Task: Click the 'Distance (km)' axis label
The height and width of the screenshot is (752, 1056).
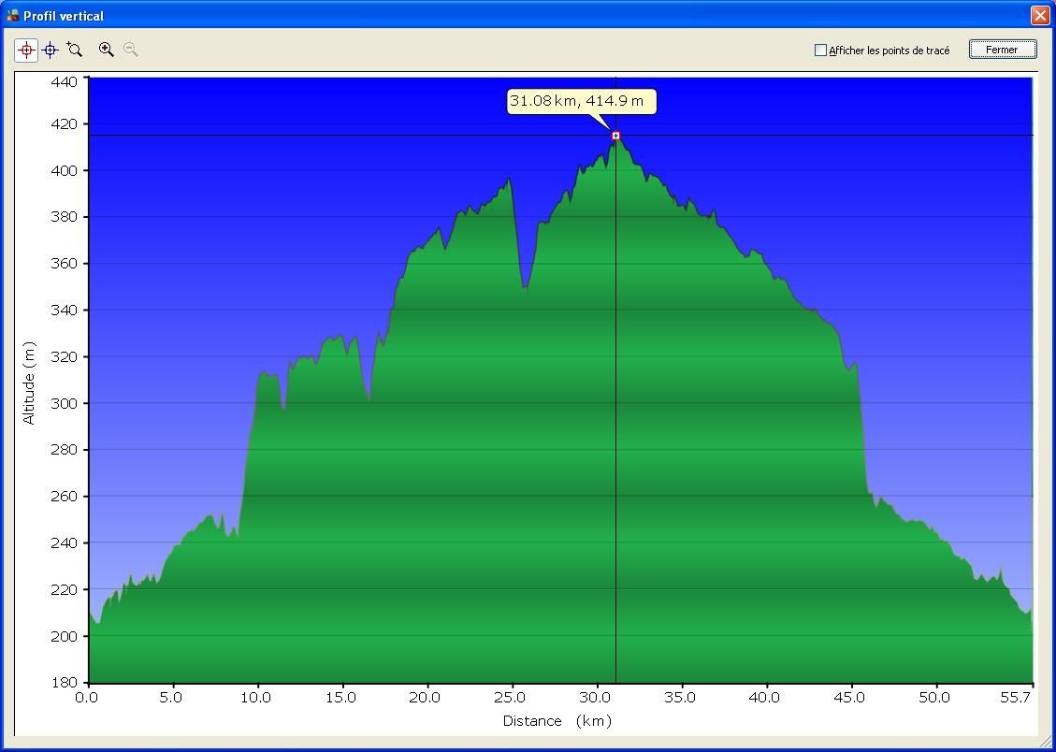Action: (557, 720)
